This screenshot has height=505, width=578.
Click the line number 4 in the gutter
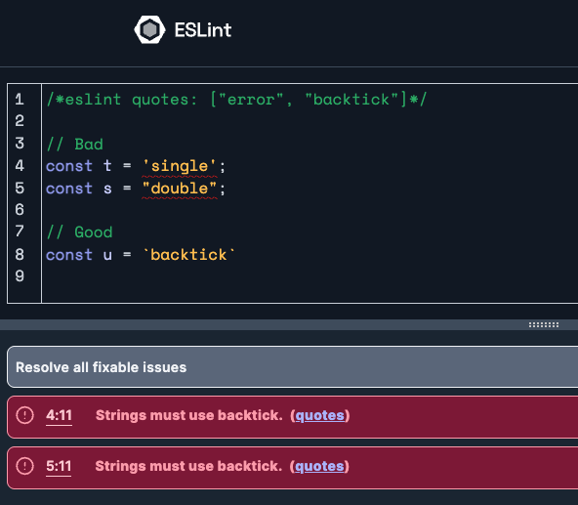click(20, 166)
